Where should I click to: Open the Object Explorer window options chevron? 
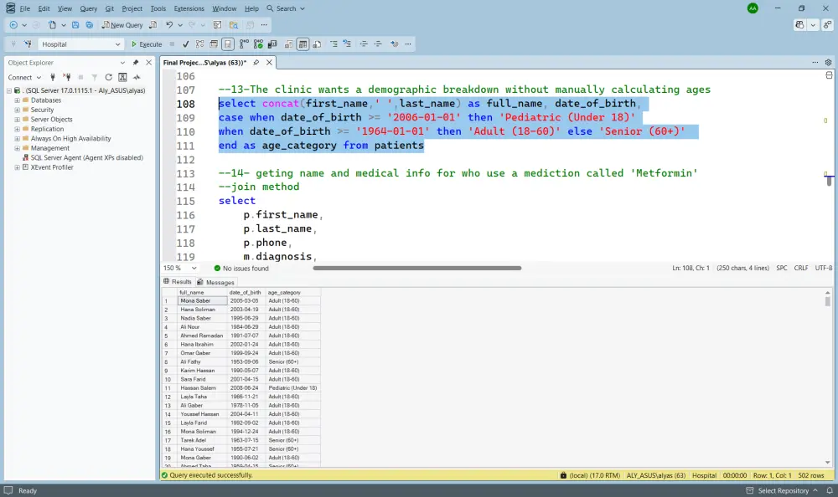coord(122,63)
